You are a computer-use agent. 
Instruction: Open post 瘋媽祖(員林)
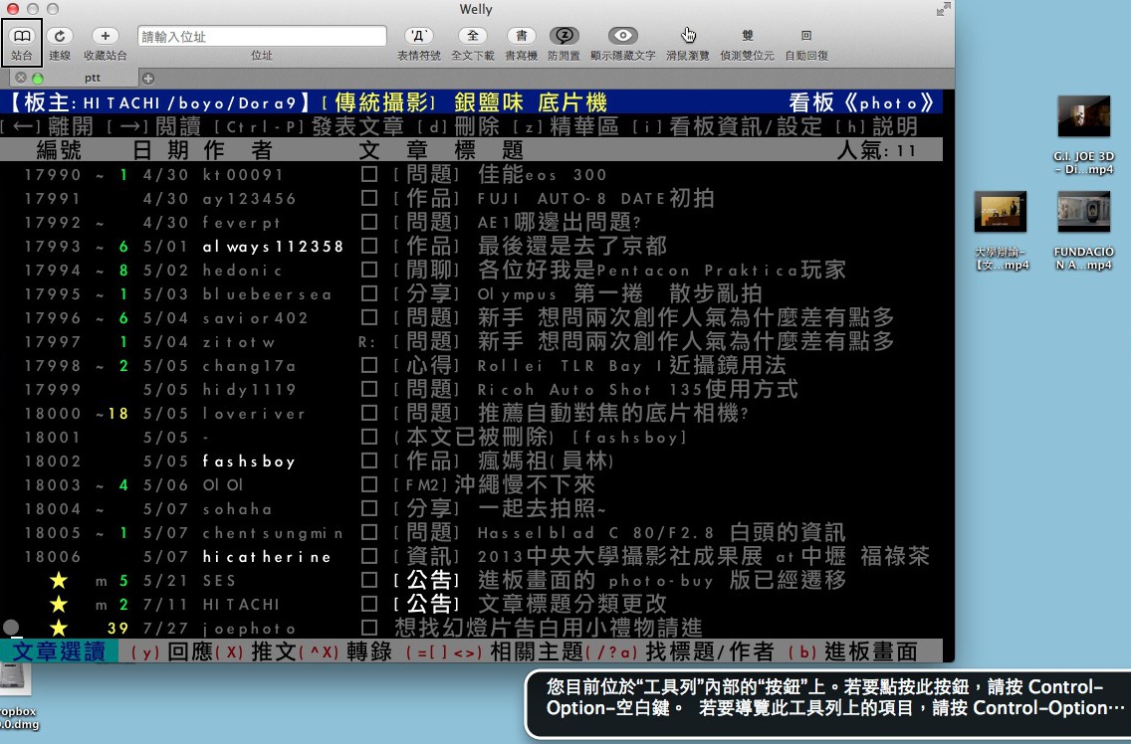(546, 461)
